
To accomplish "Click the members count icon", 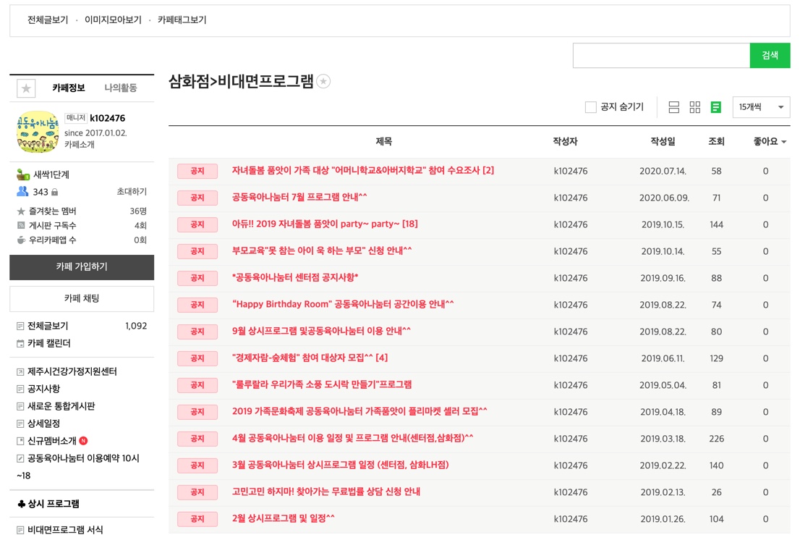I will pyautogui.click(x=22, y=192).
